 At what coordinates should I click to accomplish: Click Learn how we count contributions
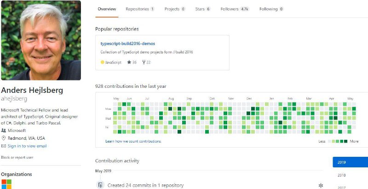pos(133,141)
